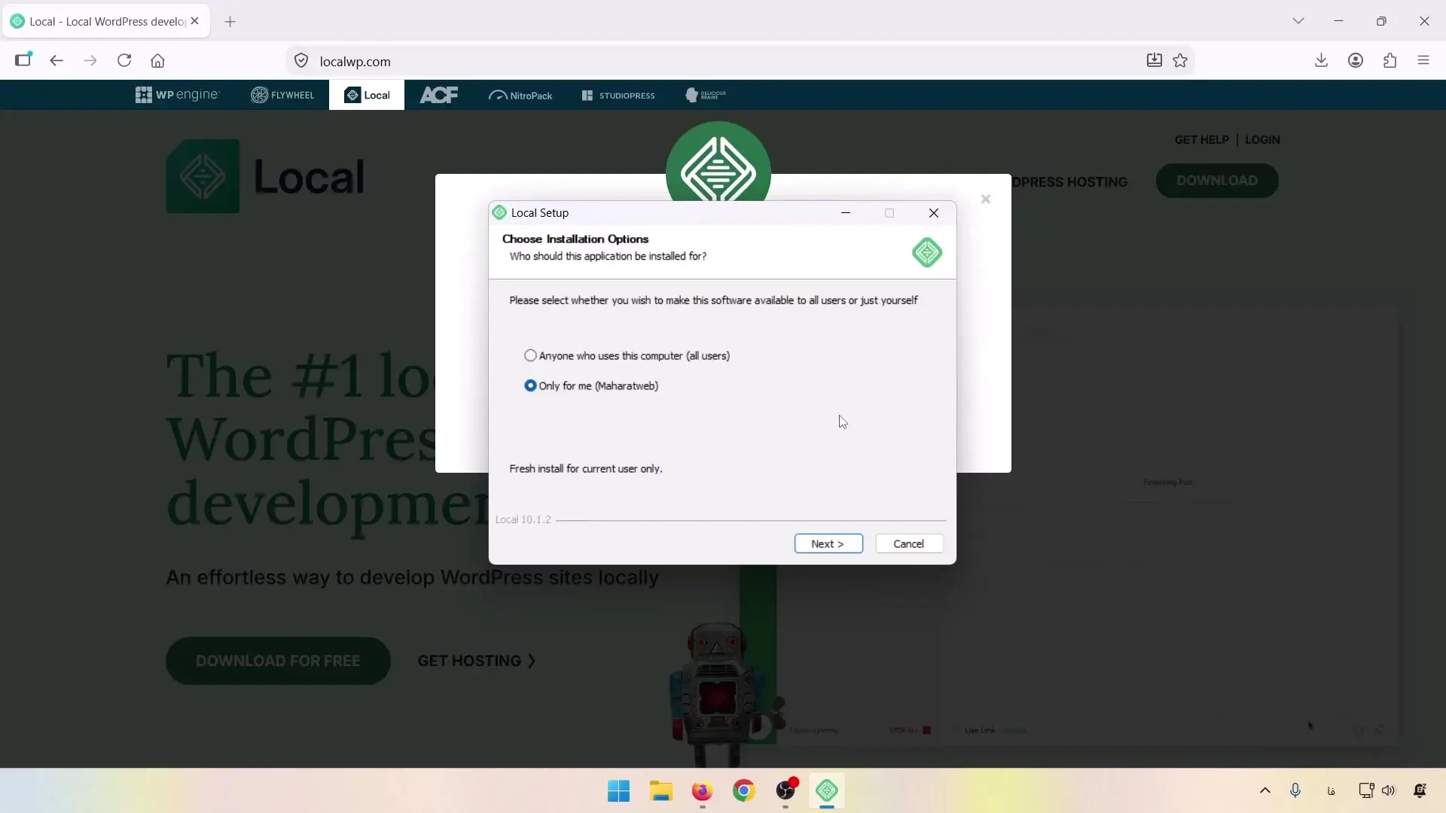Open the browser account profile icon
This screenshot has height=813, width=1446.
pos(1356,61)
